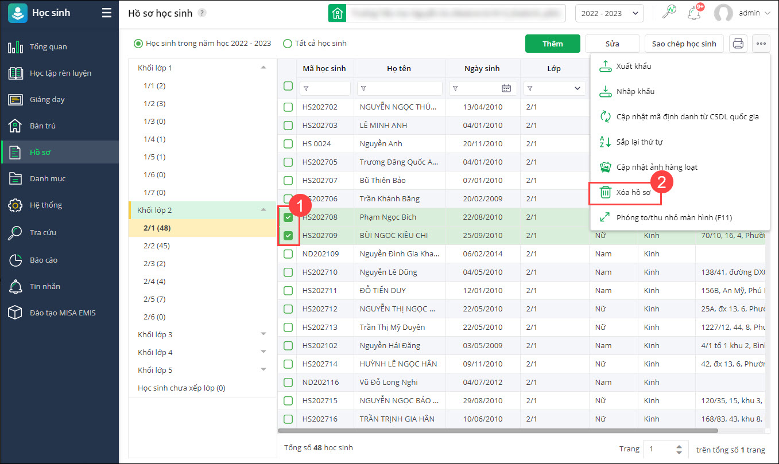This screenshot has height=464, width=779.
Task: Open the Lớp column filter dropdown
Action: [577, 88]
